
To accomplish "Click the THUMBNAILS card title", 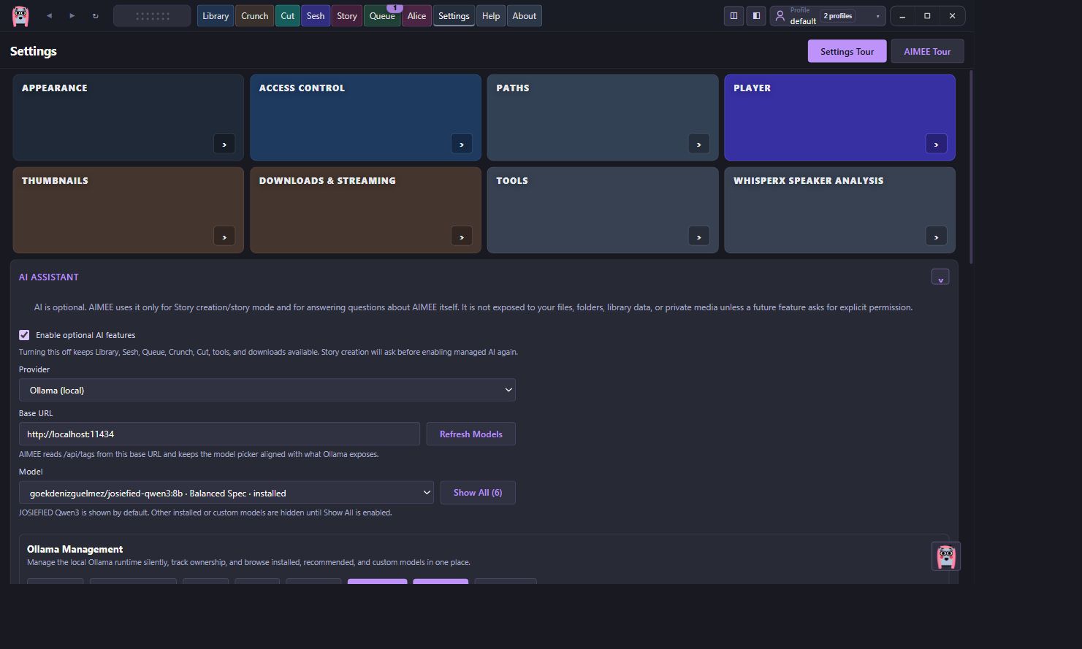I will tap(55, 180).
